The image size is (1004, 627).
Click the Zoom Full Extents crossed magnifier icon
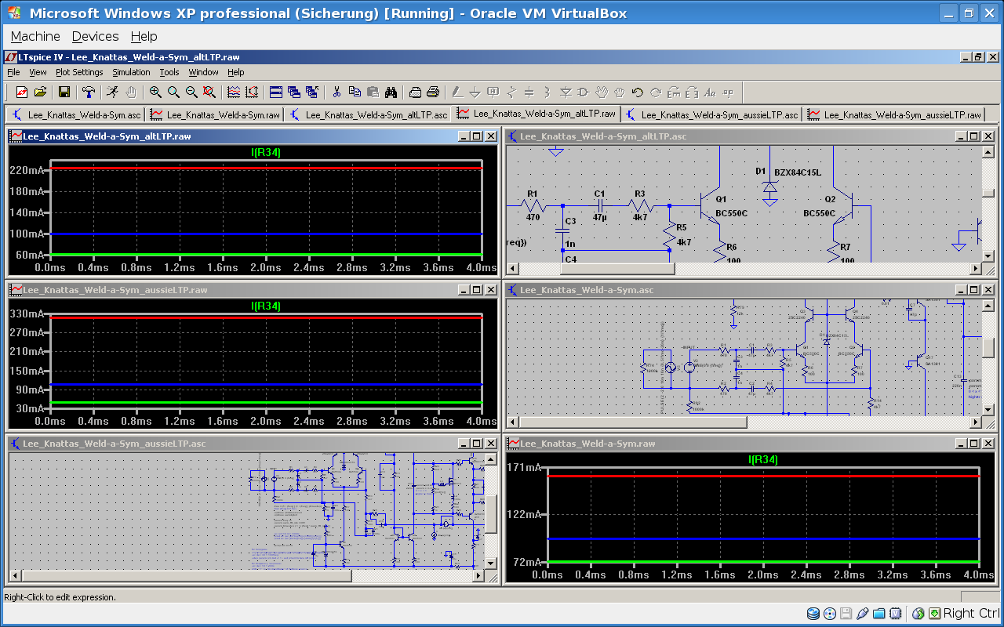click(209, 92)
